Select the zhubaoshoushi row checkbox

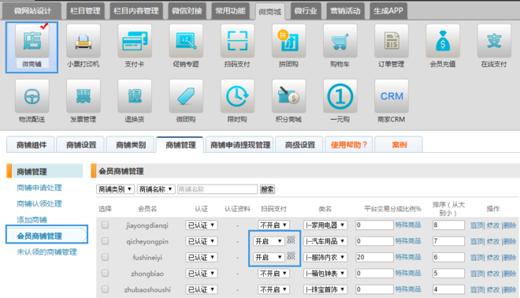105,289
